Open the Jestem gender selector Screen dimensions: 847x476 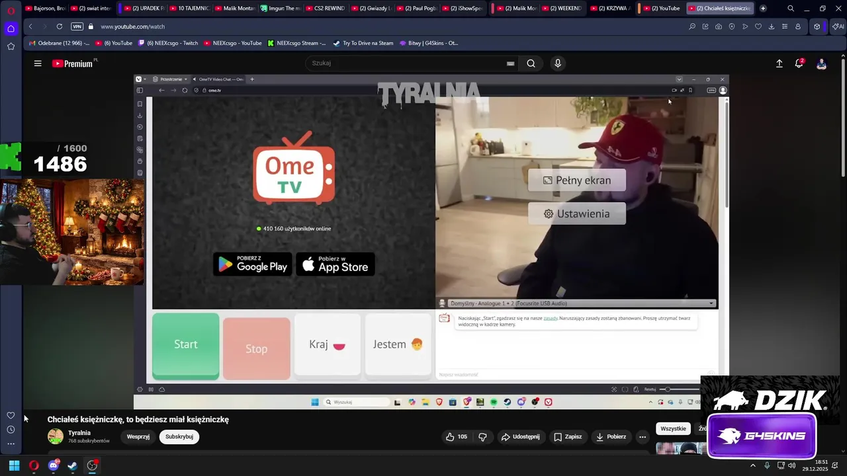(x=398, y=344)
